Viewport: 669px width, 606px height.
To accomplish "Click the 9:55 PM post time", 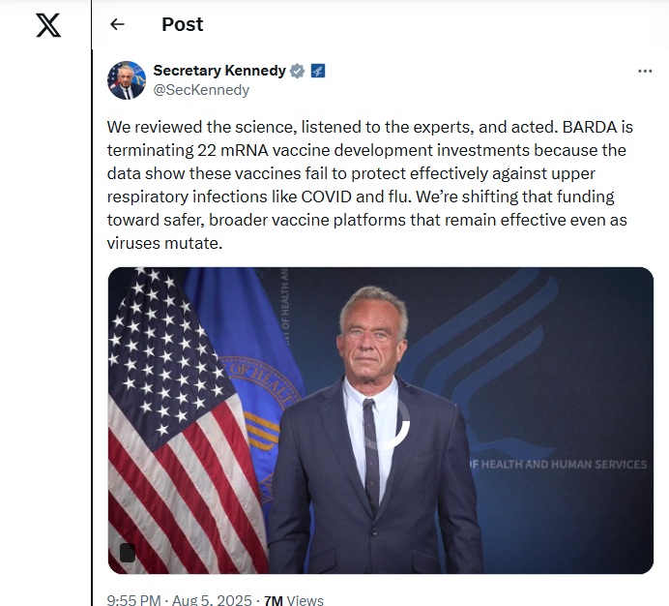I will pos(133,600).
